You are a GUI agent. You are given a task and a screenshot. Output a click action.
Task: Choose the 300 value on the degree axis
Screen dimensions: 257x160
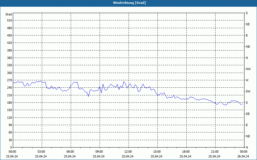click(10, 73)
